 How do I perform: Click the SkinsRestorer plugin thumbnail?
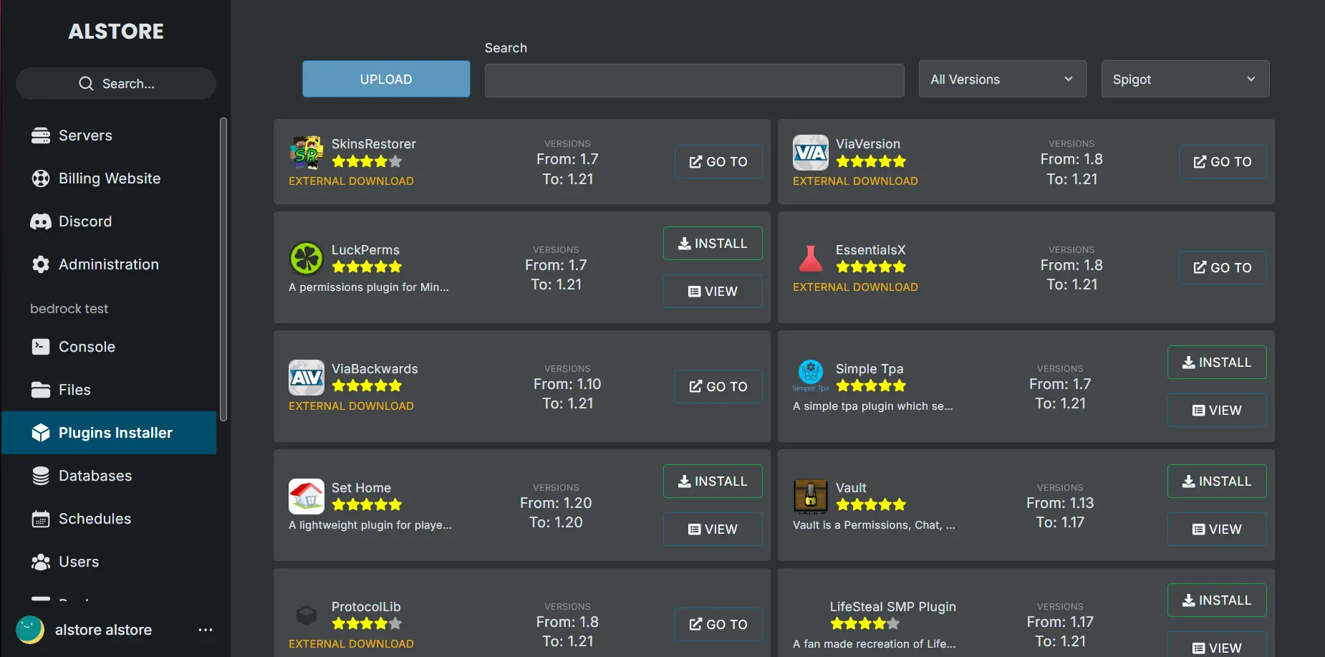(307, 153)
